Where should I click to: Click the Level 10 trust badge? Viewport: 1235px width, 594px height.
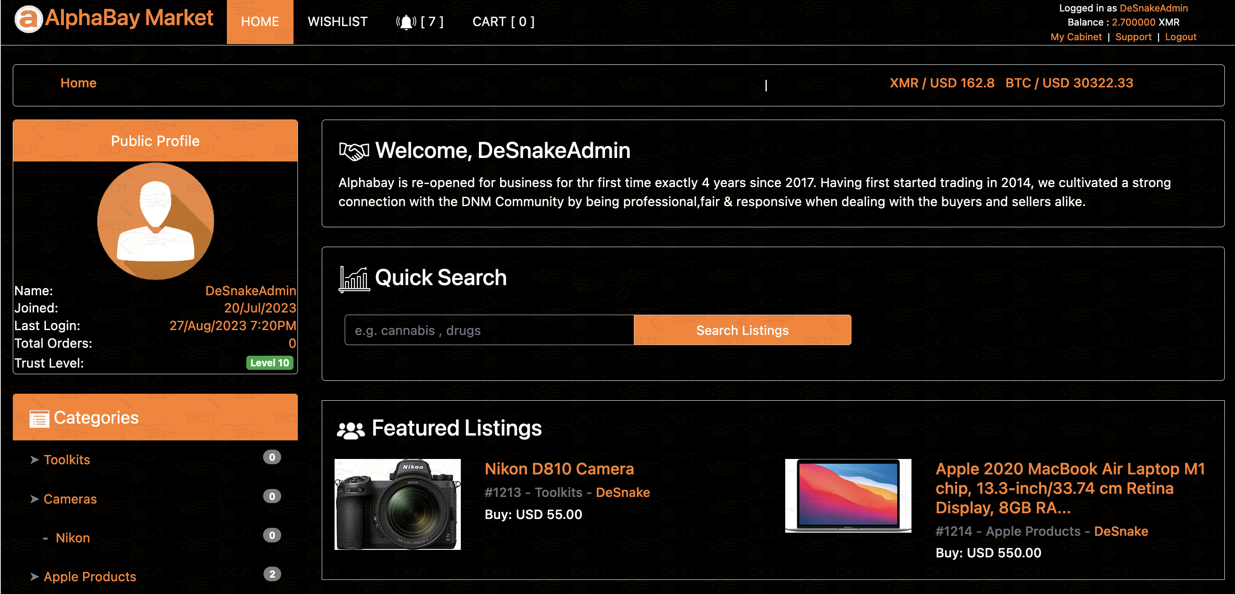(269, 363)
